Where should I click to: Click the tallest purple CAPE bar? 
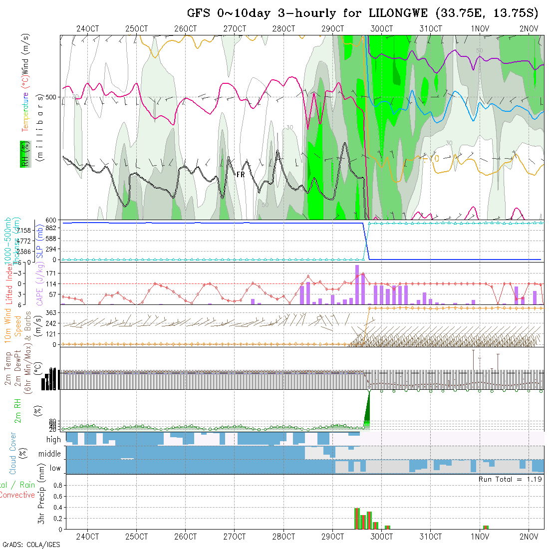tap(357, 284)
